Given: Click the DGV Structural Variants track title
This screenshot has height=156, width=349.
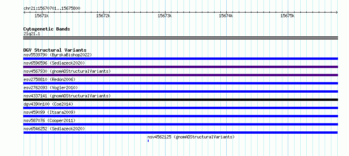Looking at the screenshot, I should coord(55,50).
